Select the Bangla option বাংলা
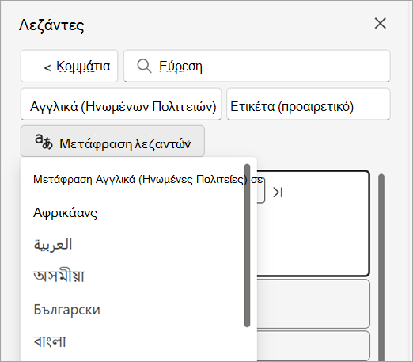The height and width of the screenshot is (362, 413). click(x=50, y=341)
